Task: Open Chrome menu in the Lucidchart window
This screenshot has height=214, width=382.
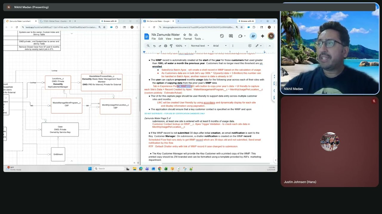Action: (x=137, y=27)
